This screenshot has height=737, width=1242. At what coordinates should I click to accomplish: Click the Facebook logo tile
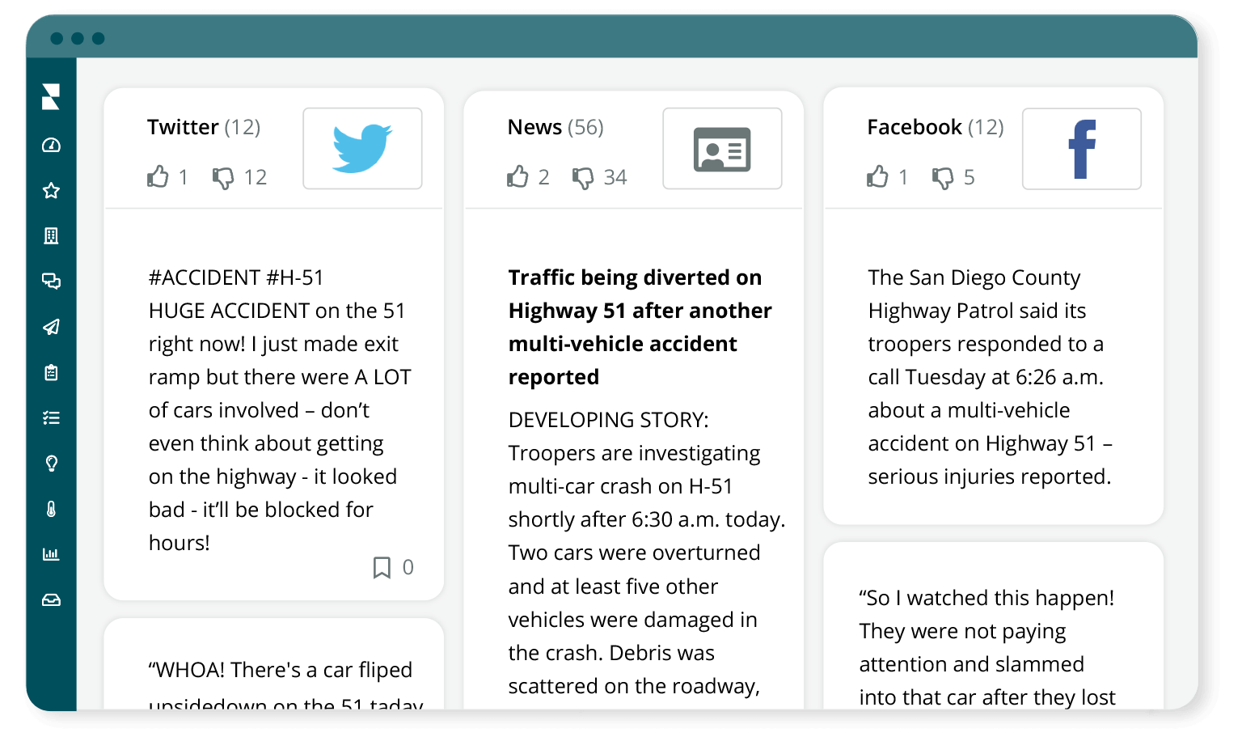(1082, 149)
